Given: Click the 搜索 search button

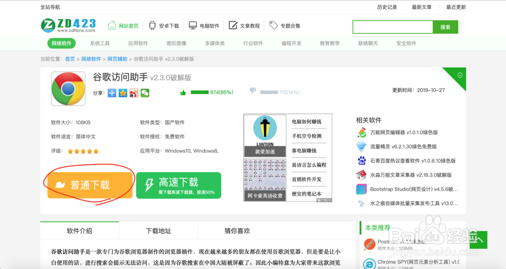Looking at the screenshot, I should (x=445, y=27).
